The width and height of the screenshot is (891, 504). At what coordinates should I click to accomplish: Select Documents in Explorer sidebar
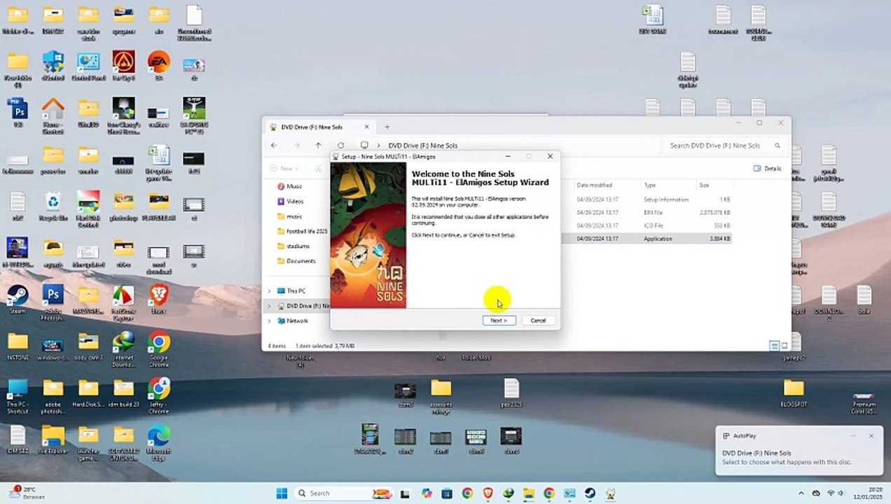[301, 261]
